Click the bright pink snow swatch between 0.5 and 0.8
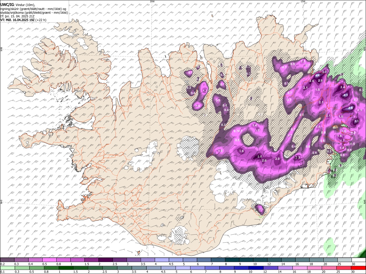The width and height of the screenshot is (366, 274). coord(49,260)
